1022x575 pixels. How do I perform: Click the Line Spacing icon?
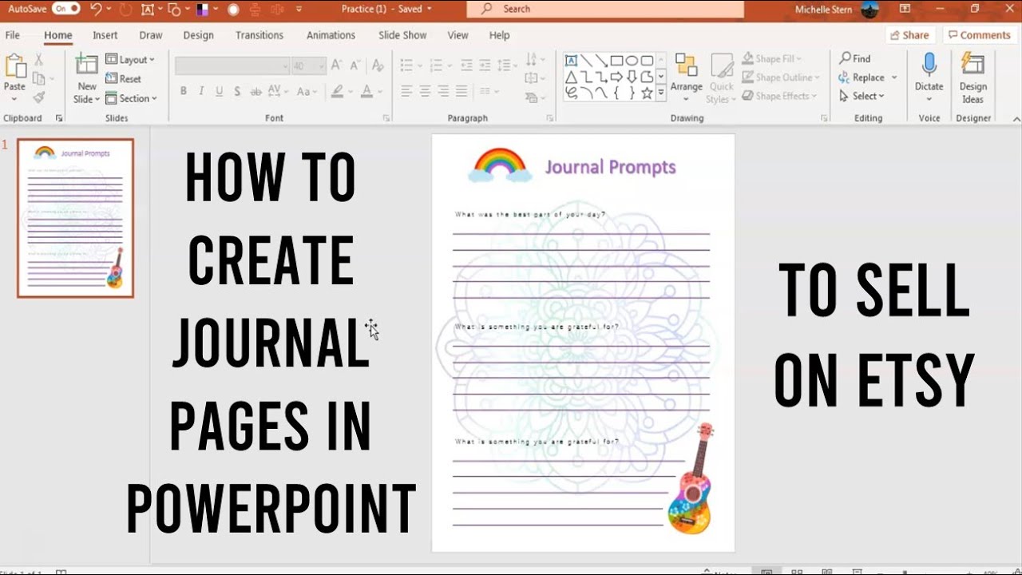tap(505, 65)
